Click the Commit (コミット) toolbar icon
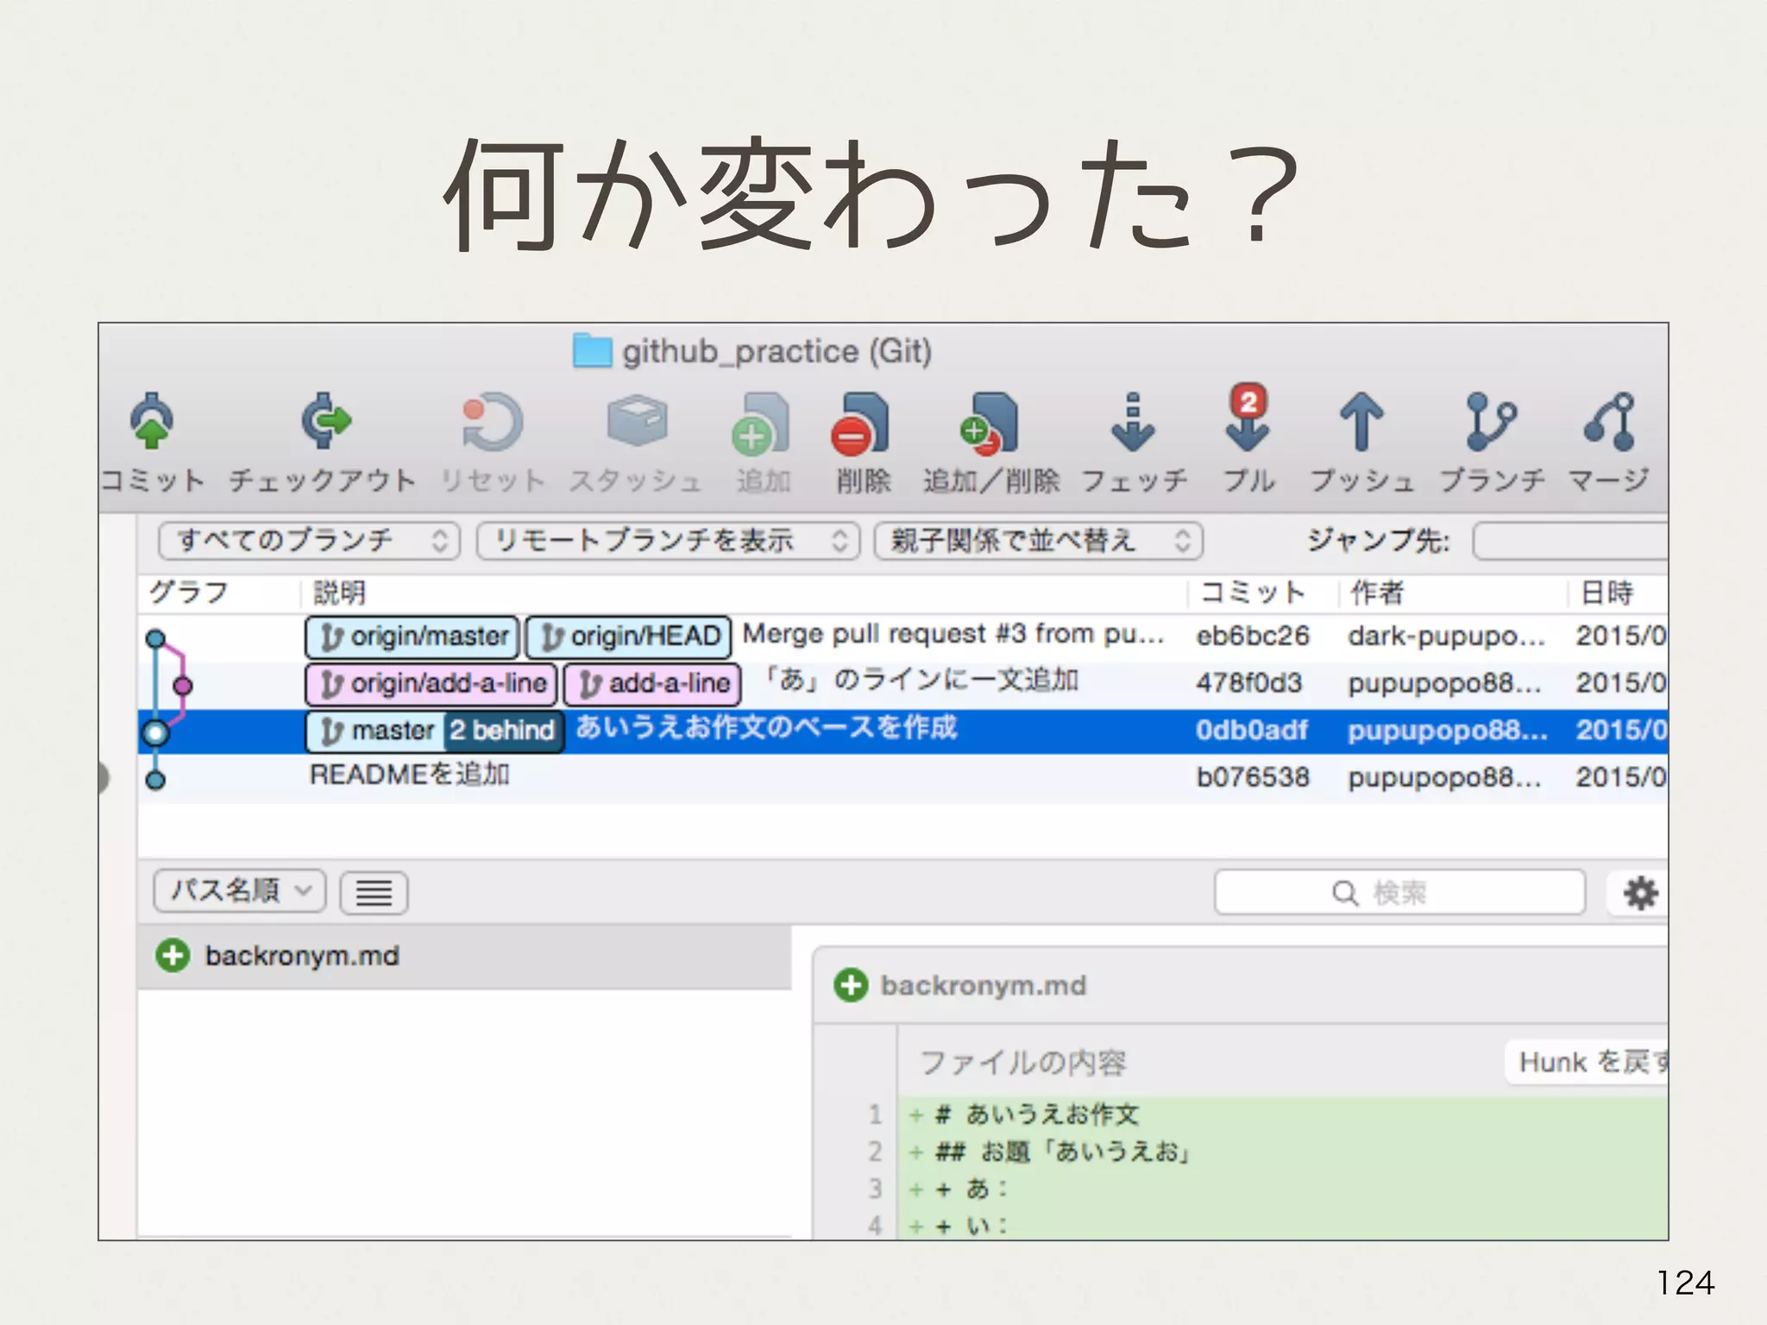Screen dimensions: 1767x1325 (152, 422)
